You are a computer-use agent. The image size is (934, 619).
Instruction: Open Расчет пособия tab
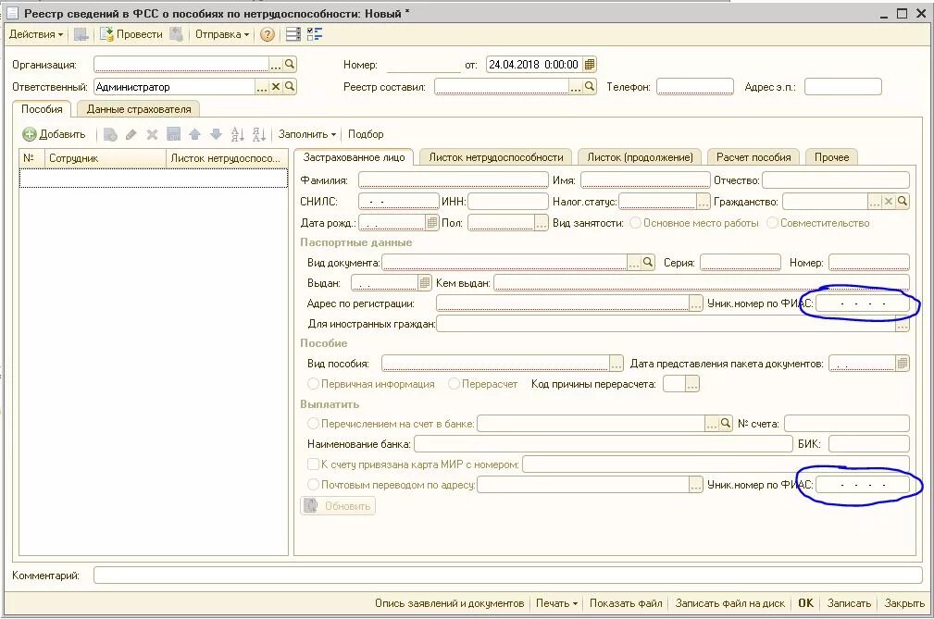(753, 157)
